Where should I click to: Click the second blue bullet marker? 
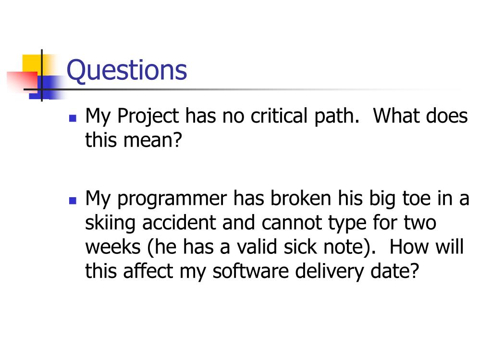click(73, 201)
